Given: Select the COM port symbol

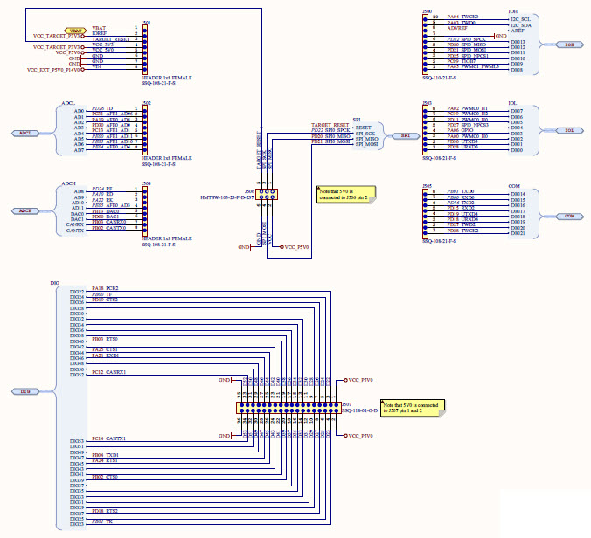Looking at the screenshot, I should tap(569, 216).
